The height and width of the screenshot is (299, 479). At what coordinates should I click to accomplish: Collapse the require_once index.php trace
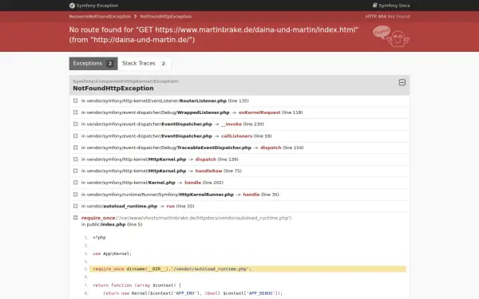point(76,218)
